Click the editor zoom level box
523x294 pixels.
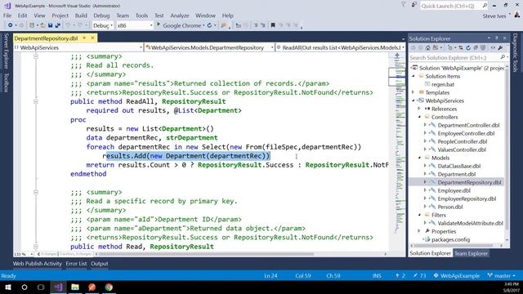24,254
